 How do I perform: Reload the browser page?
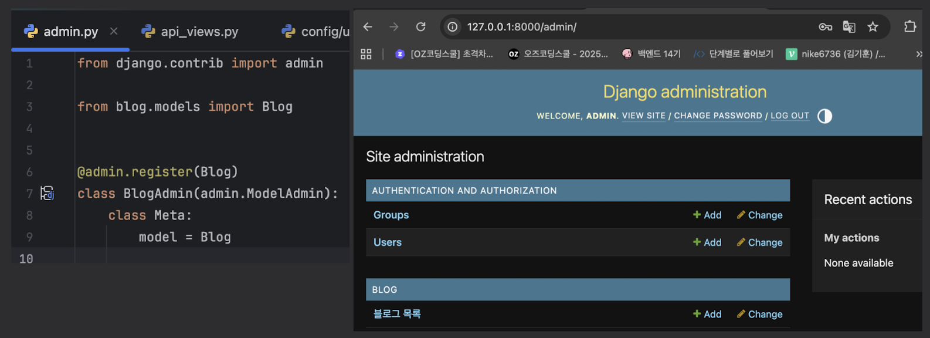click(x=420, y=27)
